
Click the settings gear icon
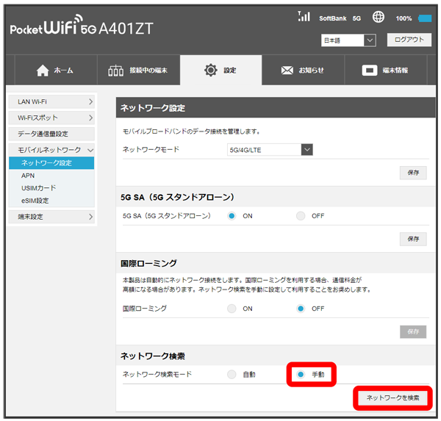pos(210,71)
